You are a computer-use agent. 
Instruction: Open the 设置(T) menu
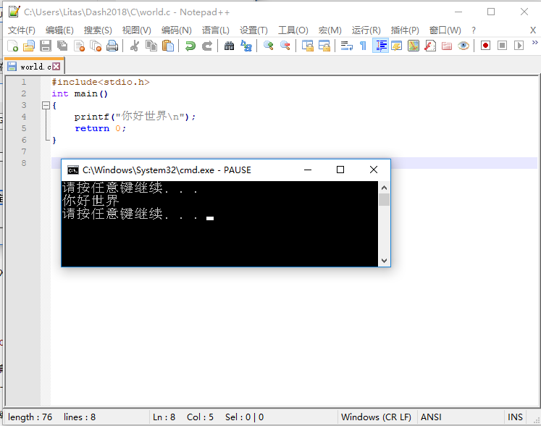point(253,30)
